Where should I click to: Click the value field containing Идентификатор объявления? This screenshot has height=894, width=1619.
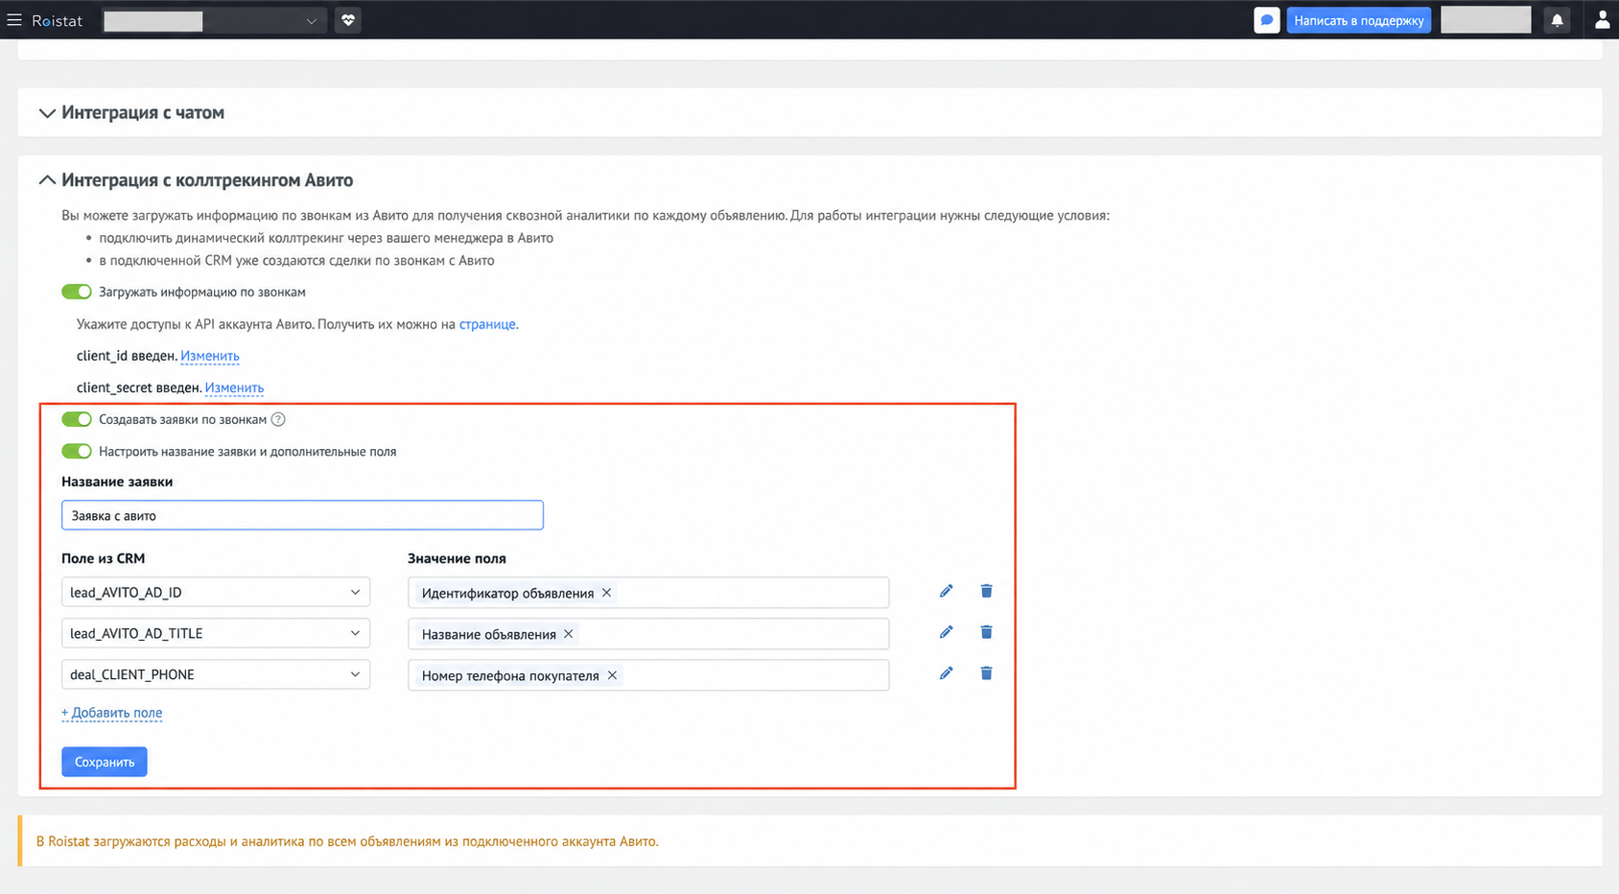(648, 593)
